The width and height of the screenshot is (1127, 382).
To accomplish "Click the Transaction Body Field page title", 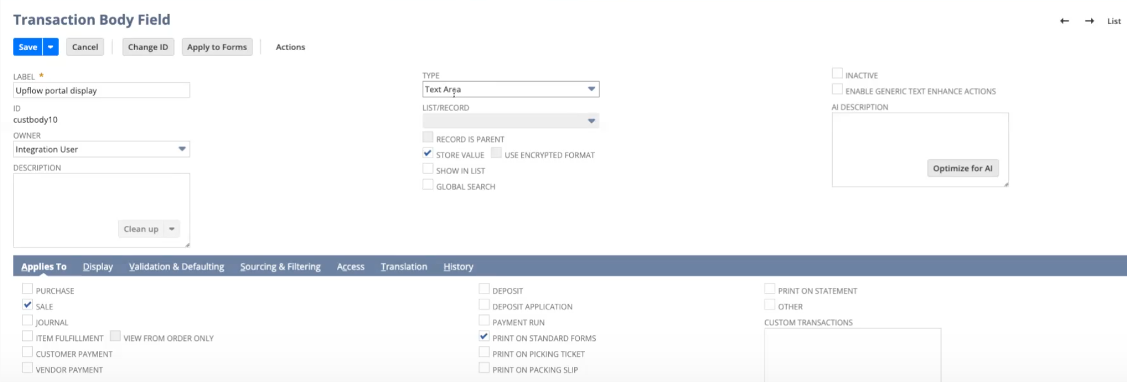I will [92, 20].
